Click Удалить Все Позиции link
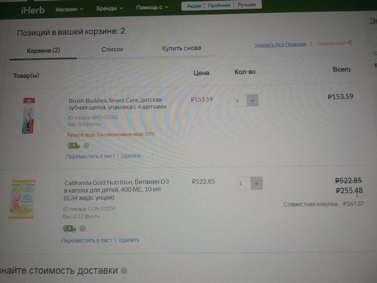 point(280,45)
